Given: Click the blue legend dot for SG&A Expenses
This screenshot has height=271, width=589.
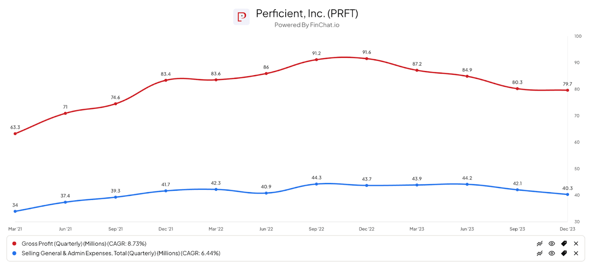Looking at the screenshot, I should click(15, 253).
